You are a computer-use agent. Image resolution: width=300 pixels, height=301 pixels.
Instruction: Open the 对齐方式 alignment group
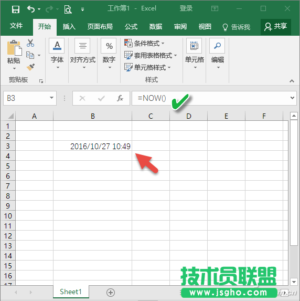[83, 54]
